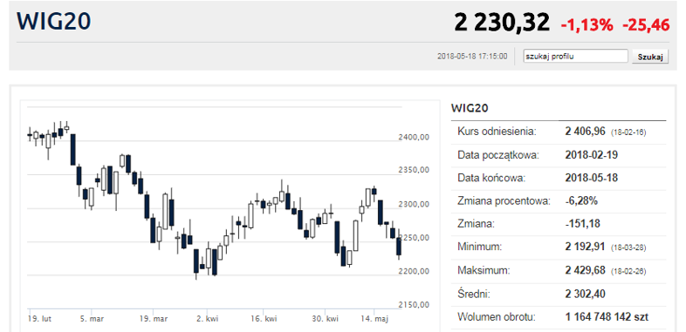Click the -25,46 point change value
686x332 pixels.
pos(646,25)
